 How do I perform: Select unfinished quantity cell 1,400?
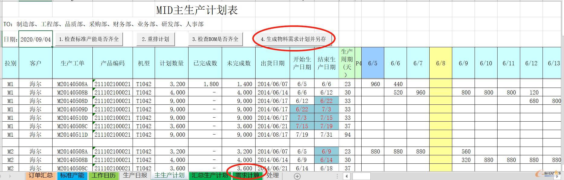(239, 84)
